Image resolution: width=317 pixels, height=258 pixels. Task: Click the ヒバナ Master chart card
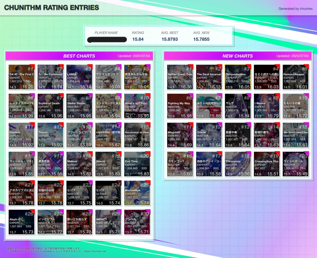pos(80,193)
